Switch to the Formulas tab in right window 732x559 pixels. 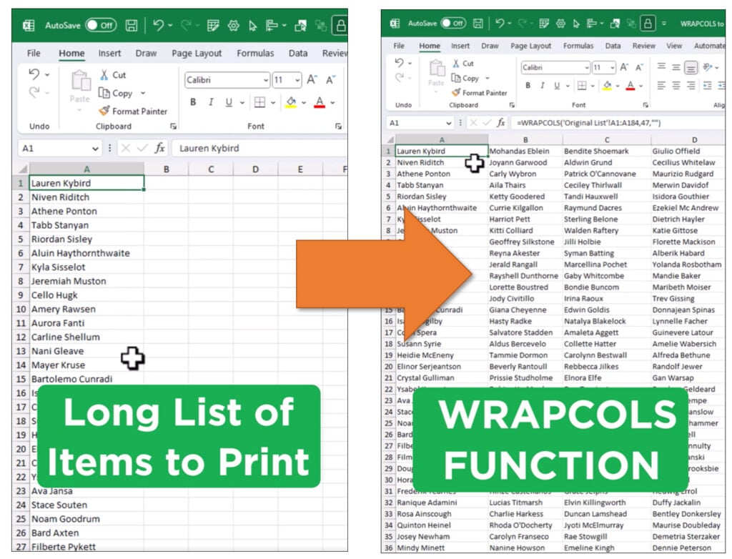578,46
